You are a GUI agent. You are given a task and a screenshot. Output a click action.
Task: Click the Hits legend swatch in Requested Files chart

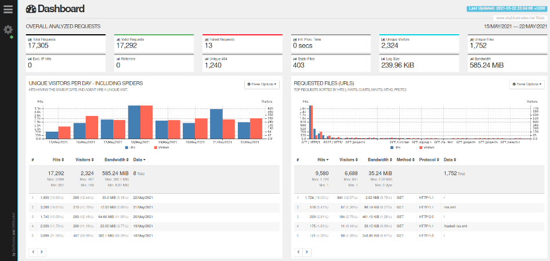392,148
